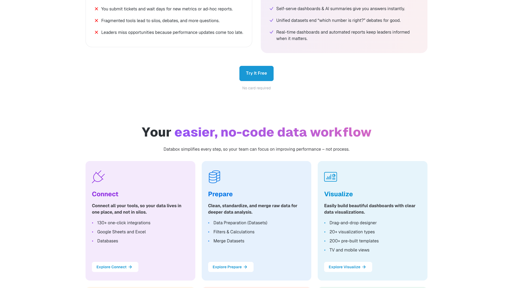The width and height of the screenshot is (513, 288).
Task: Select the bullet item 130+ one-click integrations
Action: click(x=123, y=223)
